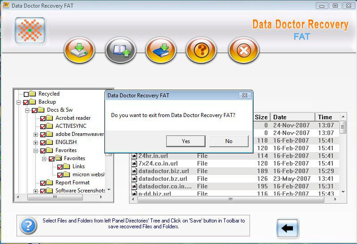Click the tree panel scroll left arrow

[18, 197]
